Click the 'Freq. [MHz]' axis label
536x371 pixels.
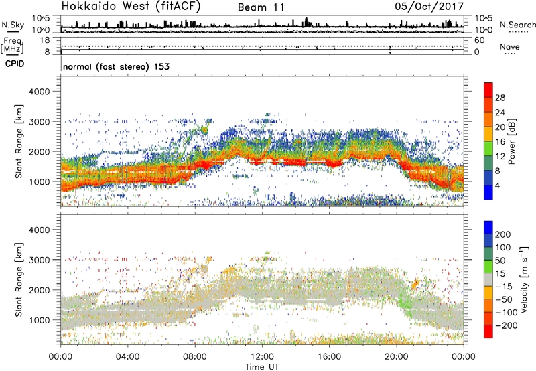[x=13, y=46]
